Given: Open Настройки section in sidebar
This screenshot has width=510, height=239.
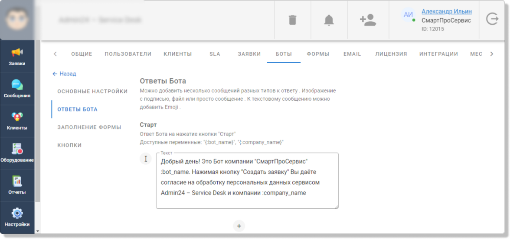Looking at the screenshot, I should coord(17,217).
